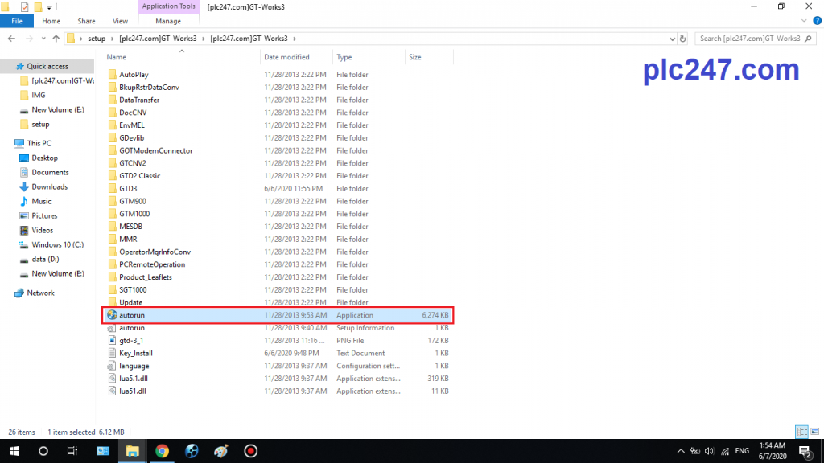Select the GTD3 folder icon
The image size is (824, 463).
112,188
